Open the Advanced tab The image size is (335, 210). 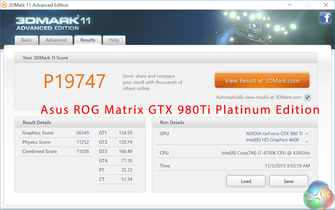pyautogui.click(x=56, y=40)
